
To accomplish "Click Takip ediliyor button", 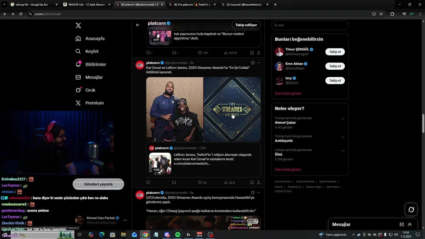I will (246, 25).
